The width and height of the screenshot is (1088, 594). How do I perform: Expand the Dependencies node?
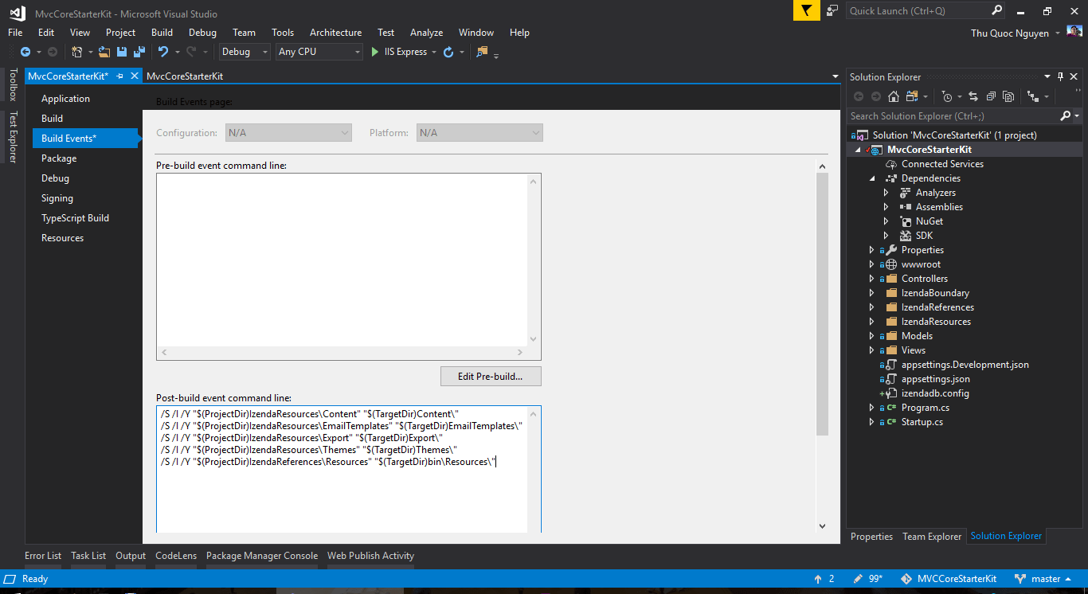click(871, 178)
